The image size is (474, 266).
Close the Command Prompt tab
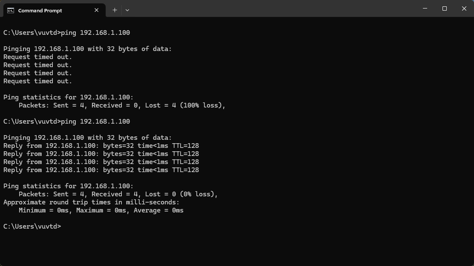[x=97, y=10]
